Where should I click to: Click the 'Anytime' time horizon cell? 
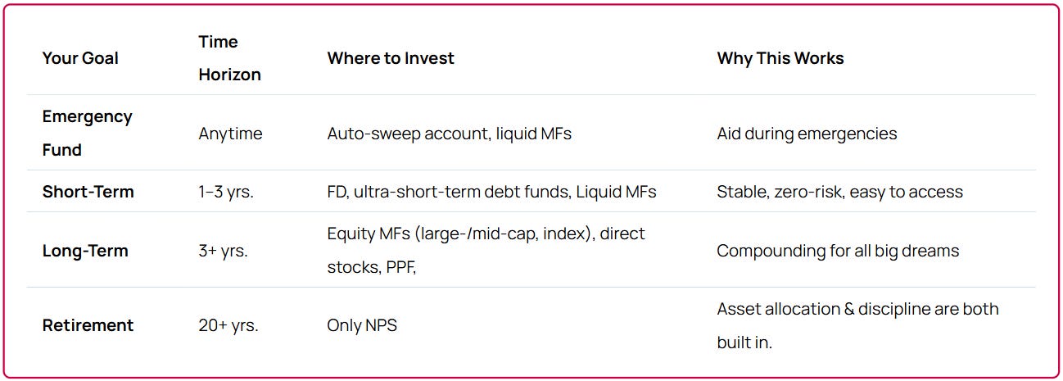(x=230, y=134)
